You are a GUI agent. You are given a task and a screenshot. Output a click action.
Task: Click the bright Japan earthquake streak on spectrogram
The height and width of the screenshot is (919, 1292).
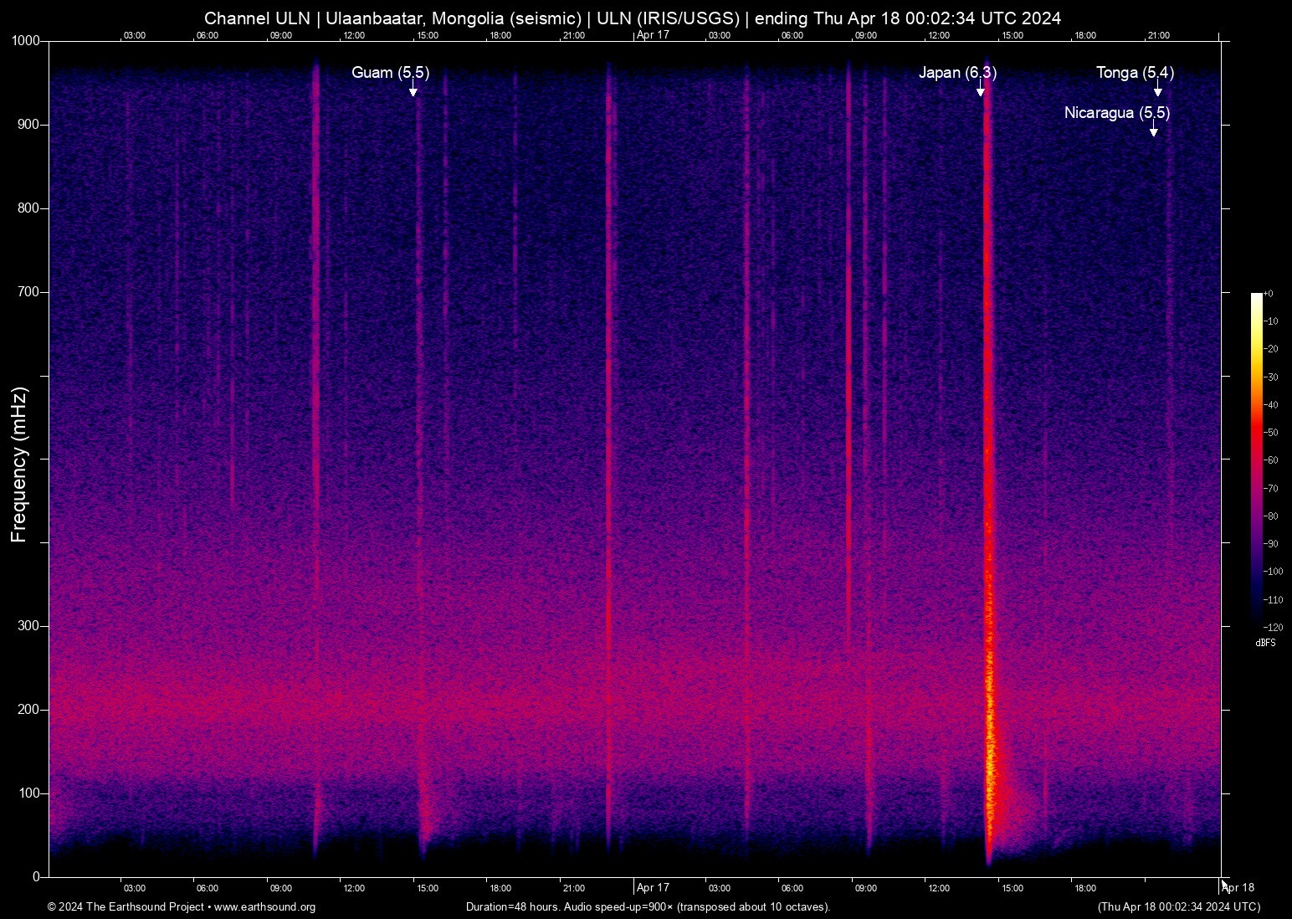(988, 502)
